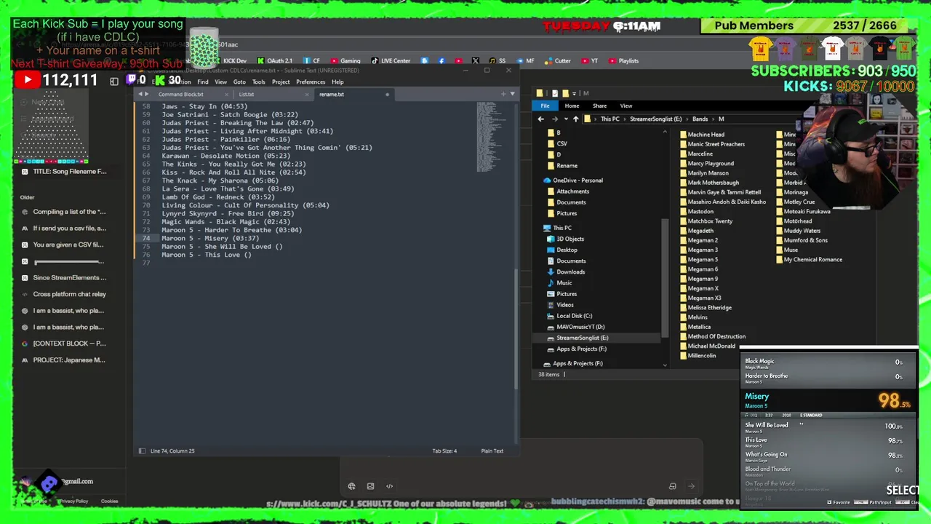Open the Playlists bookmark
Screen dimensions: 931x524
(x=623, y=61)
